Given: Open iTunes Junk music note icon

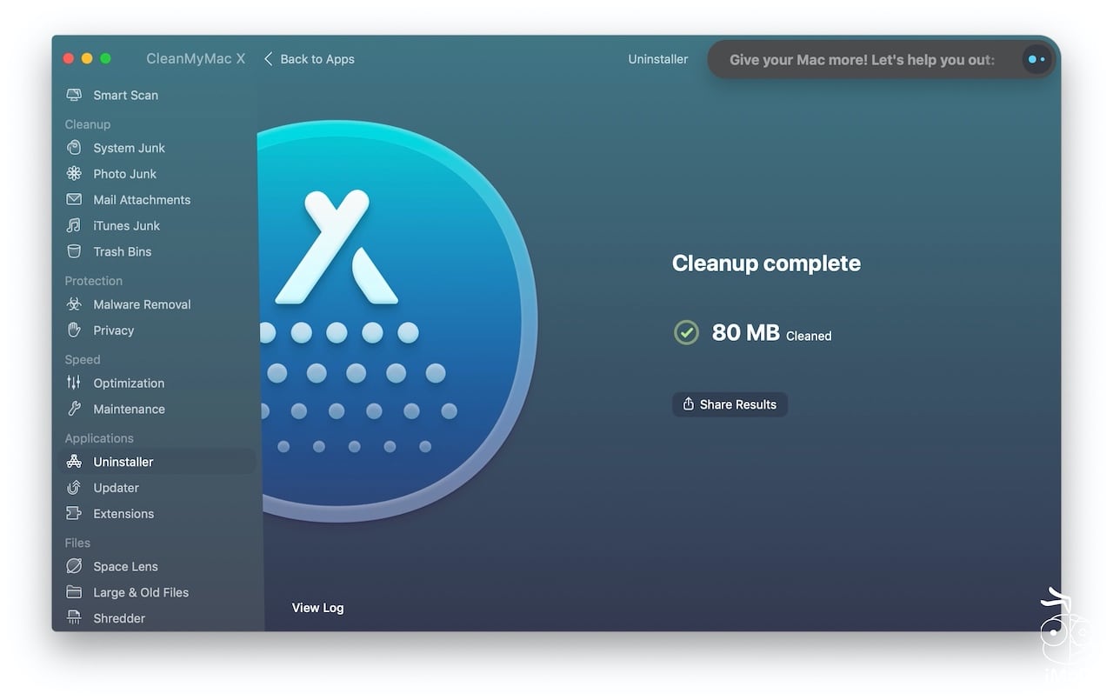Looking at the screenshot, I should coord(74,226).
